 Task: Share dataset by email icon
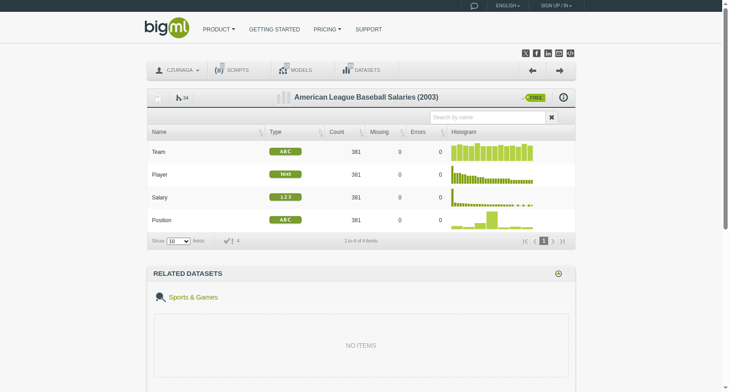click(559, 53)
